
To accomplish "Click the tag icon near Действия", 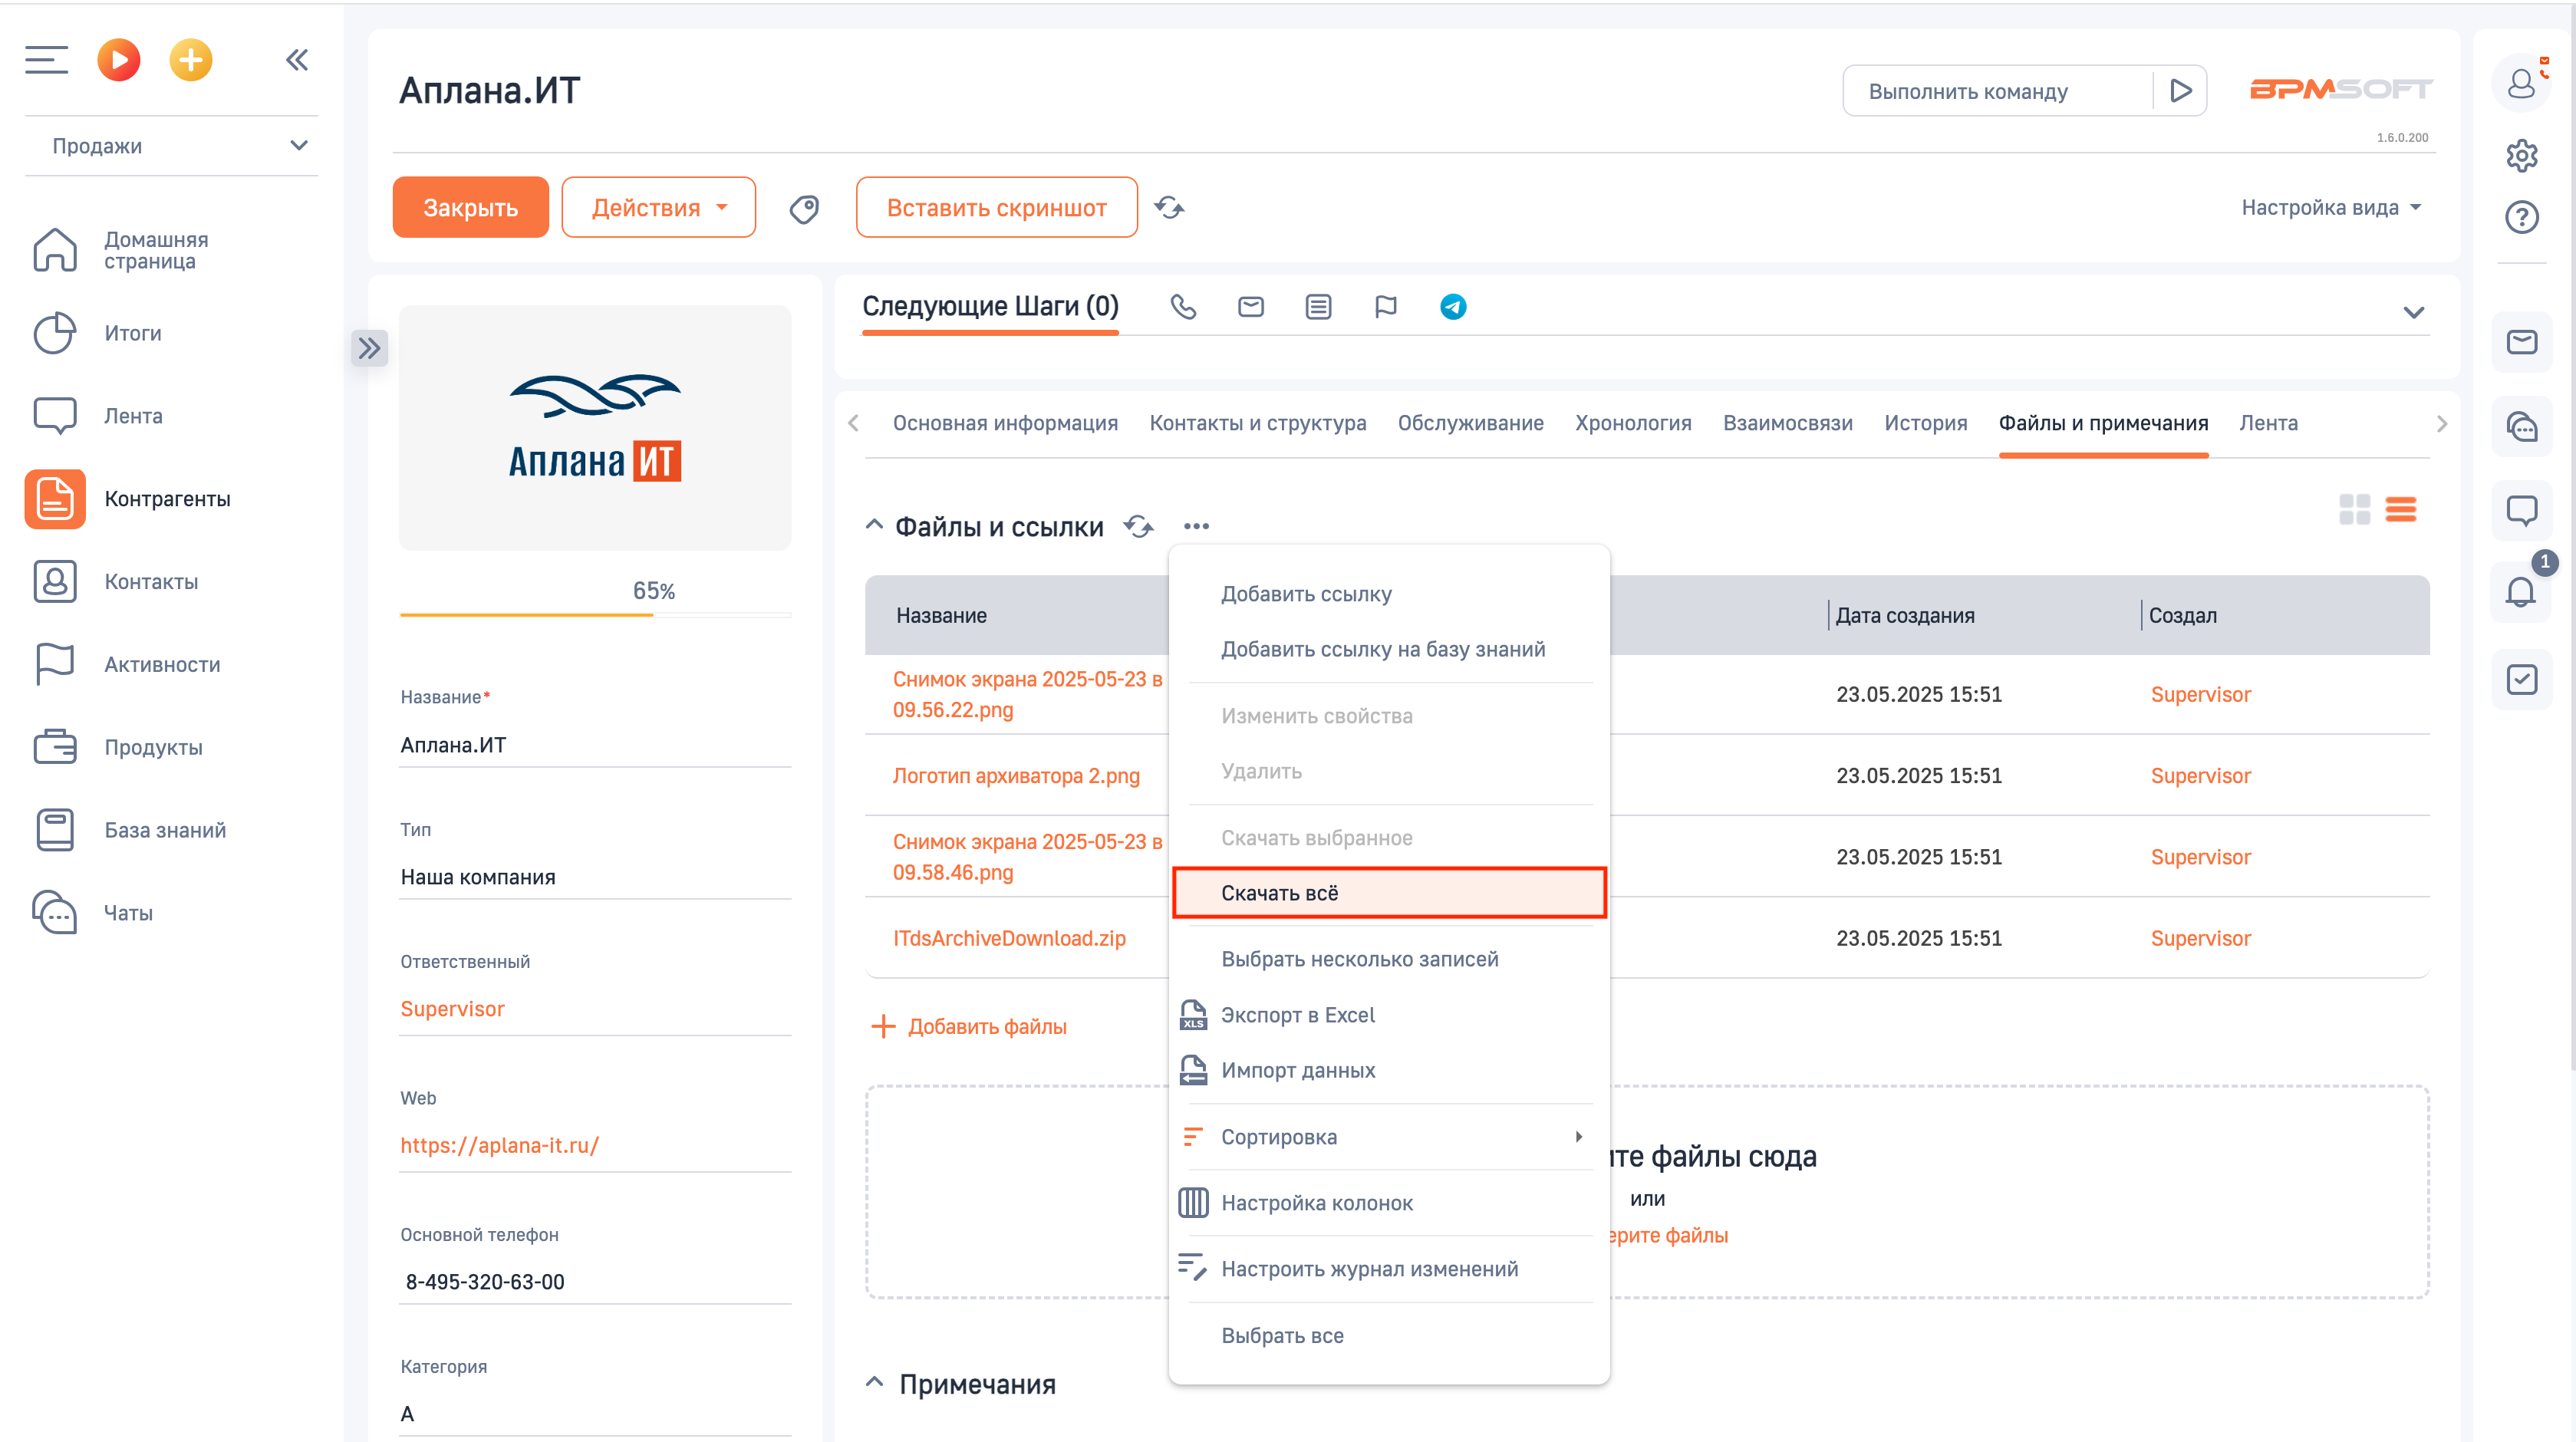I will [804, 208].
